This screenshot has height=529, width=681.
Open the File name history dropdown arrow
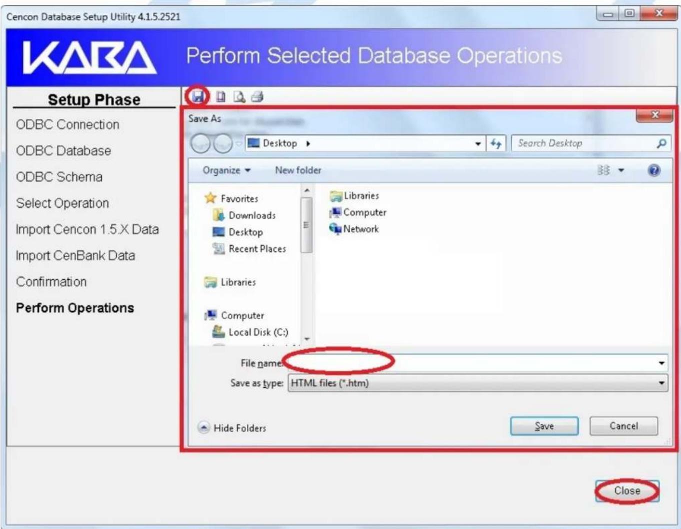661,363
